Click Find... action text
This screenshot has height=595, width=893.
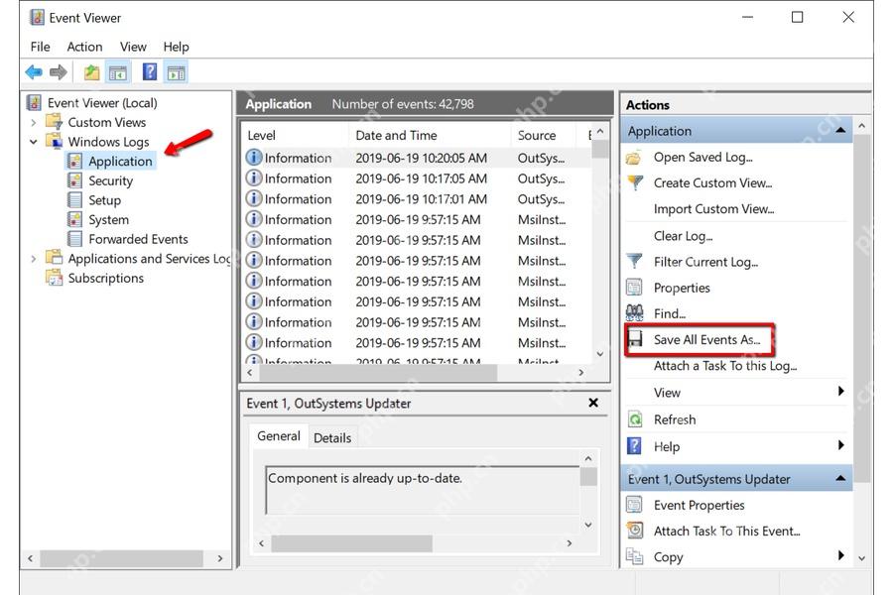pyautogui.click(x=670, y=313)
